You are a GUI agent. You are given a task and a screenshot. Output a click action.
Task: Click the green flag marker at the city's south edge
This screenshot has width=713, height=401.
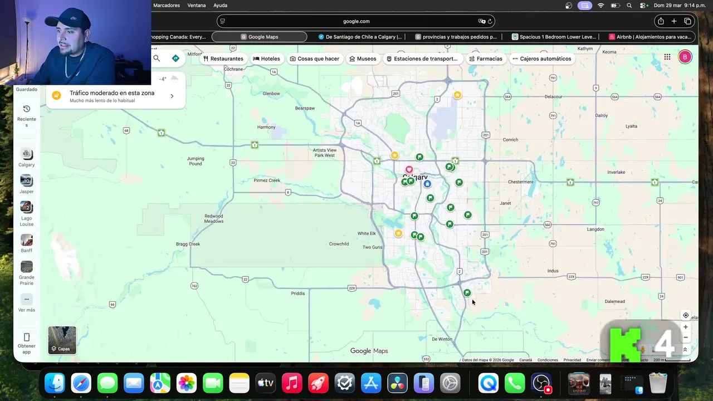pyautogui.click(x=467, y=293)
